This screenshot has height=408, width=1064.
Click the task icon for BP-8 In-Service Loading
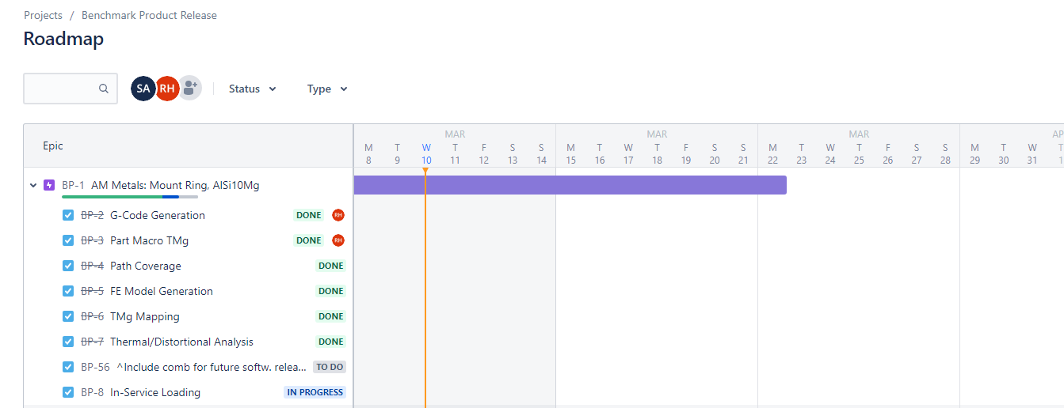pos(68,392)
